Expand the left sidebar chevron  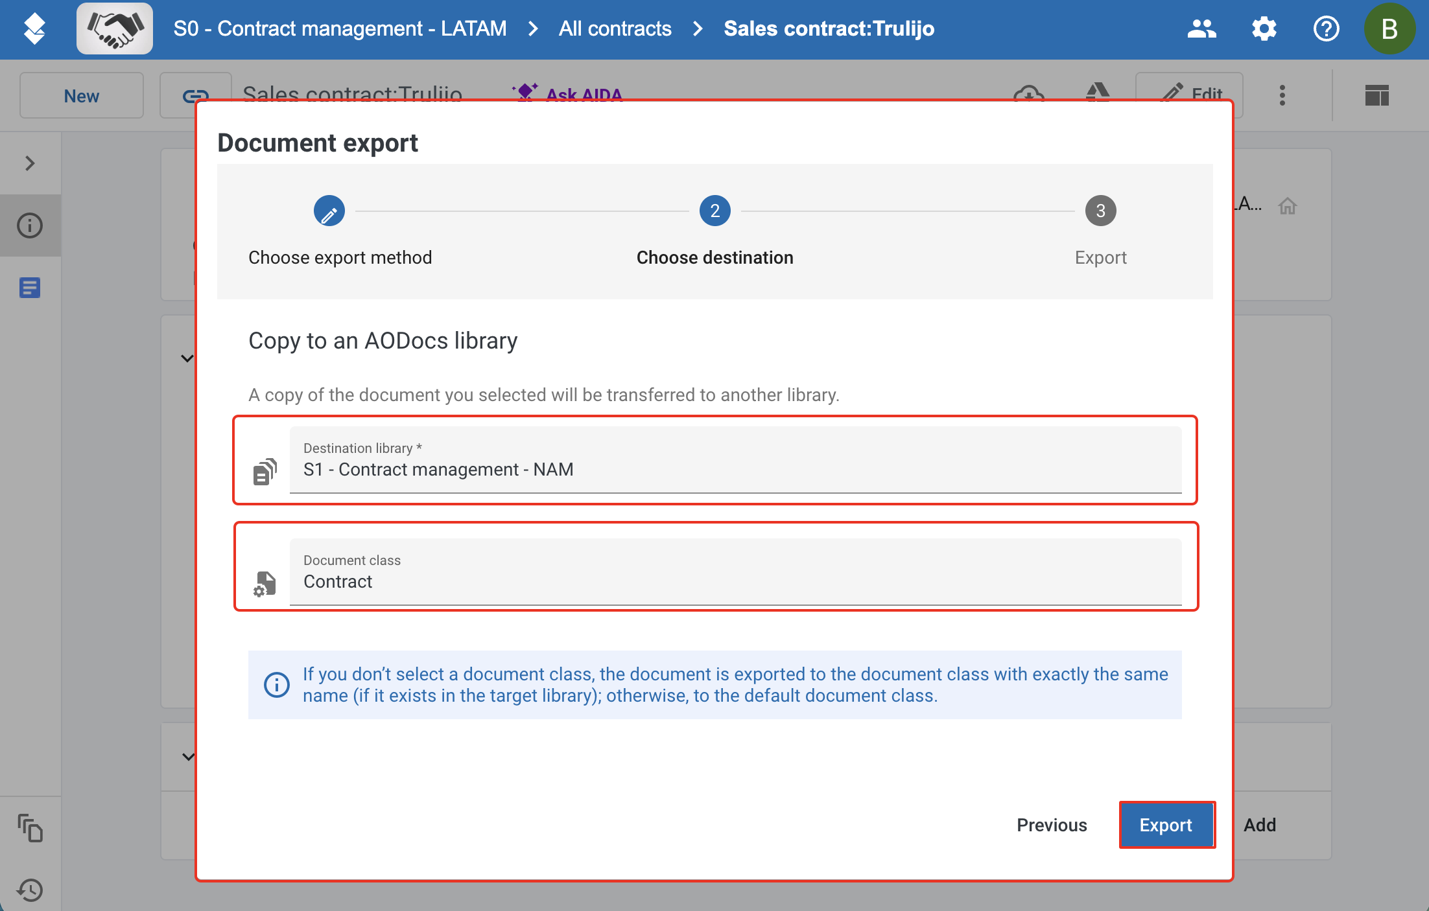[30, 163]
